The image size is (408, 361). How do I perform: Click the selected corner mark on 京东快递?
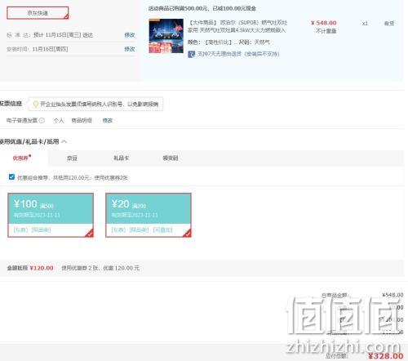click(66, 17)
